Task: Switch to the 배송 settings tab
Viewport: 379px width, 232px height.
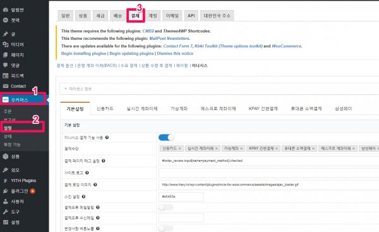Action: point(117,16)
